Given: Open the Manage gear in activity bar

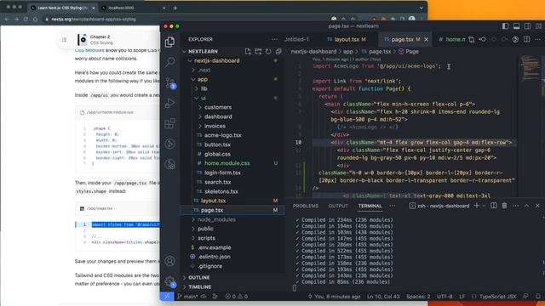Looking at the screenshot, I should click(x=169, y=281).
